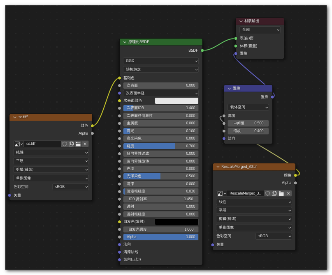Click the 糙度 slider at 0.700

click(161, 146)
